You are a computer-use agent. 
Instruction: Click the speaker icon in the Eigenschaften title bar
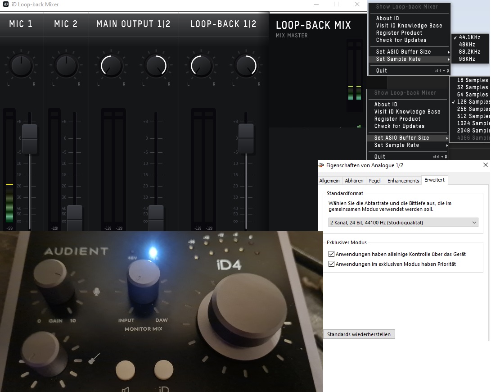(321, 165)
